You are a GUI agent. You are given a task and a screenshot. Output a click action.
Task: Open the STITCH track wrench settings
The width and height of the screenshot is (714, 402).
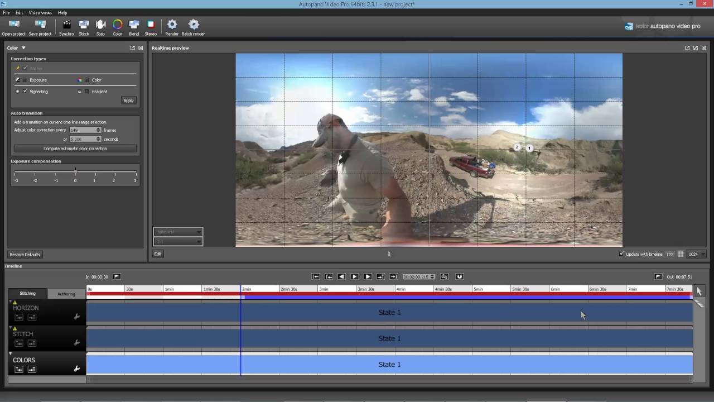[77, 343]
